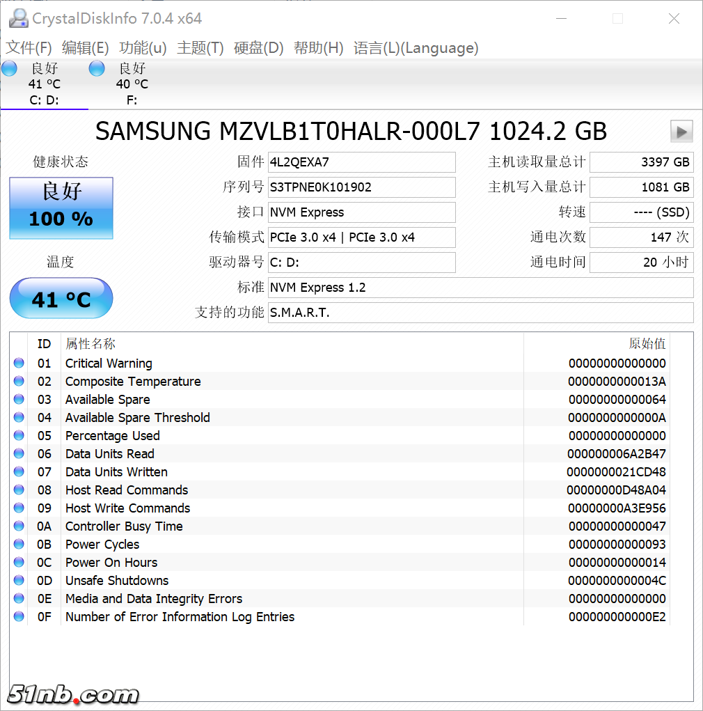Click the next-drive arrow button

(681, 131)
